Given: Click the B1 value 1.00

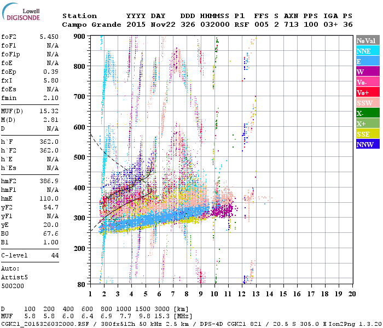Looking at the screenshot, I should pyautogui.click(x=51, y=242).
